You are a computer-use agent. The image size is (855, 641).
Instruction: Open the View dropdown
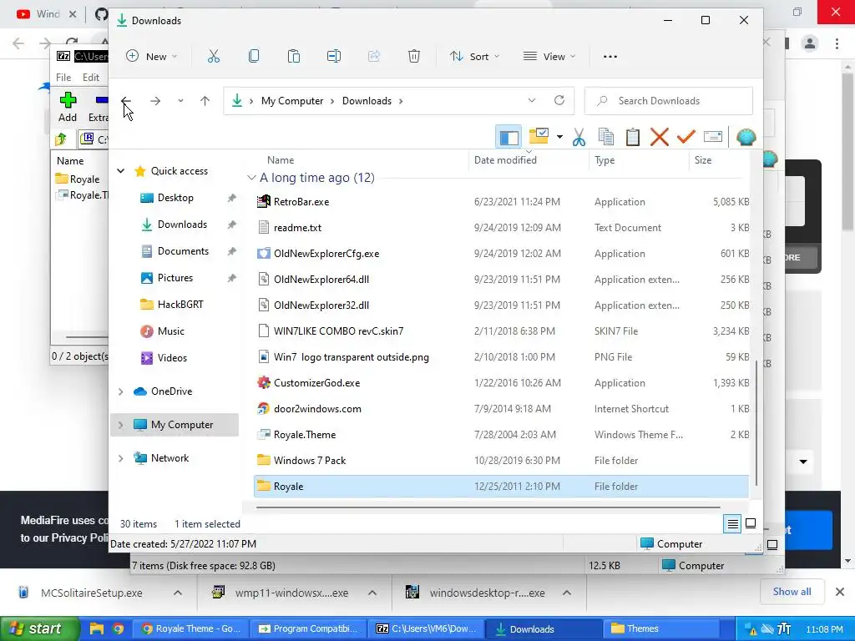pyautogui.click(x=549, y=56)
